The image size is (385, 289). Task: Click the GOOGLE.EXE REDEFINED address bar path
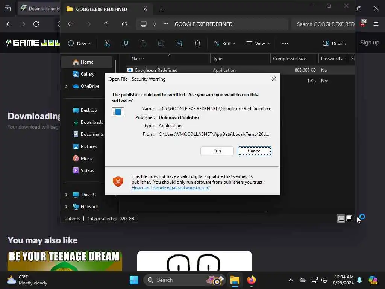pos(203,24)
